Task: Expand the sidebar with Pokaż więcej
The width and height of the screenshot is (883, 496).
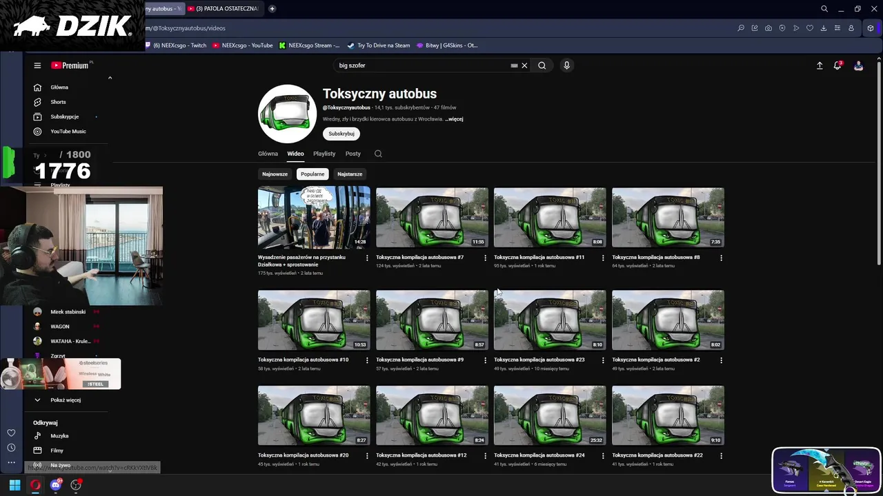Action: [66, 400]
